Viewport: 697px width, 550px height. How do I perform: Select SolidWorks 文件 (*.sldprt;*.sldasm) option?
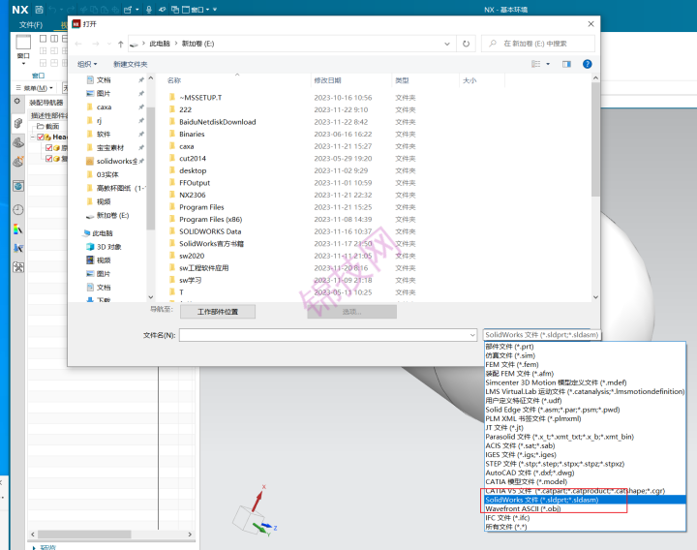pos(585,500)
